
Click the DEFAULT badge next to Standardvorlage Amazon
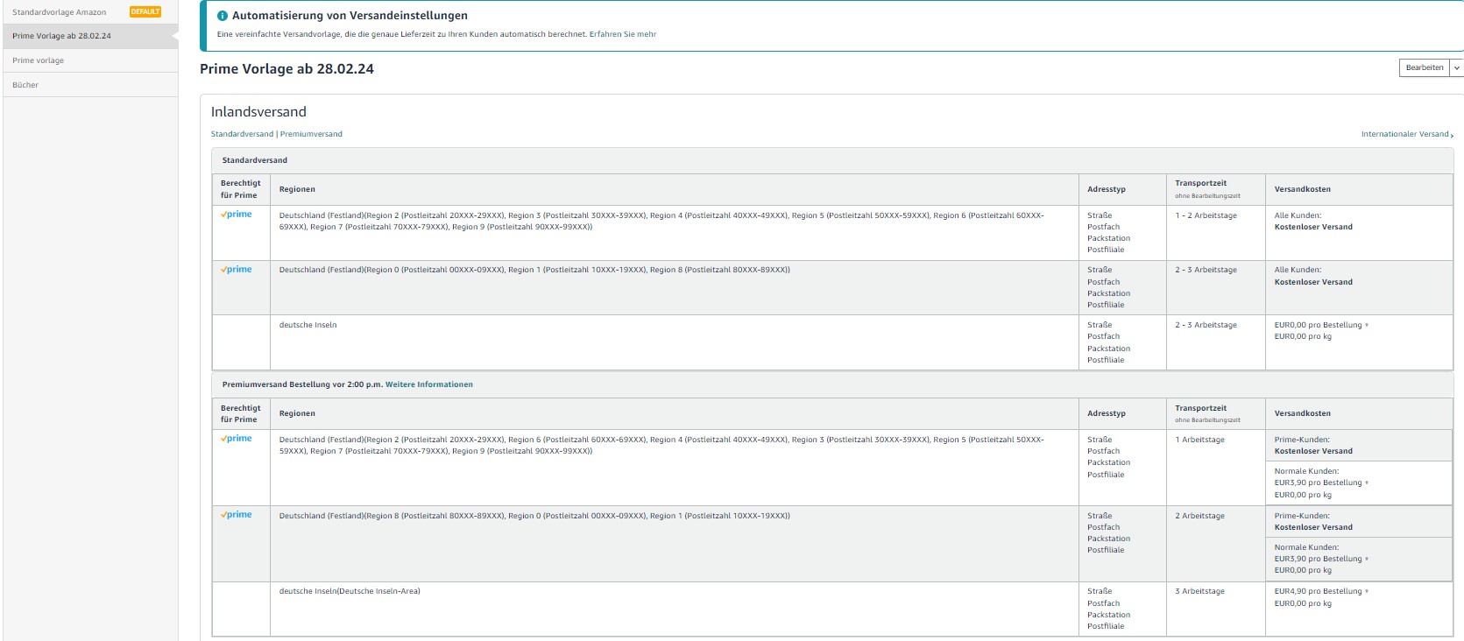point(145,11)
